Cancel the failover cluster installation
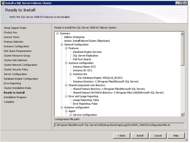 tap(158, 136)
